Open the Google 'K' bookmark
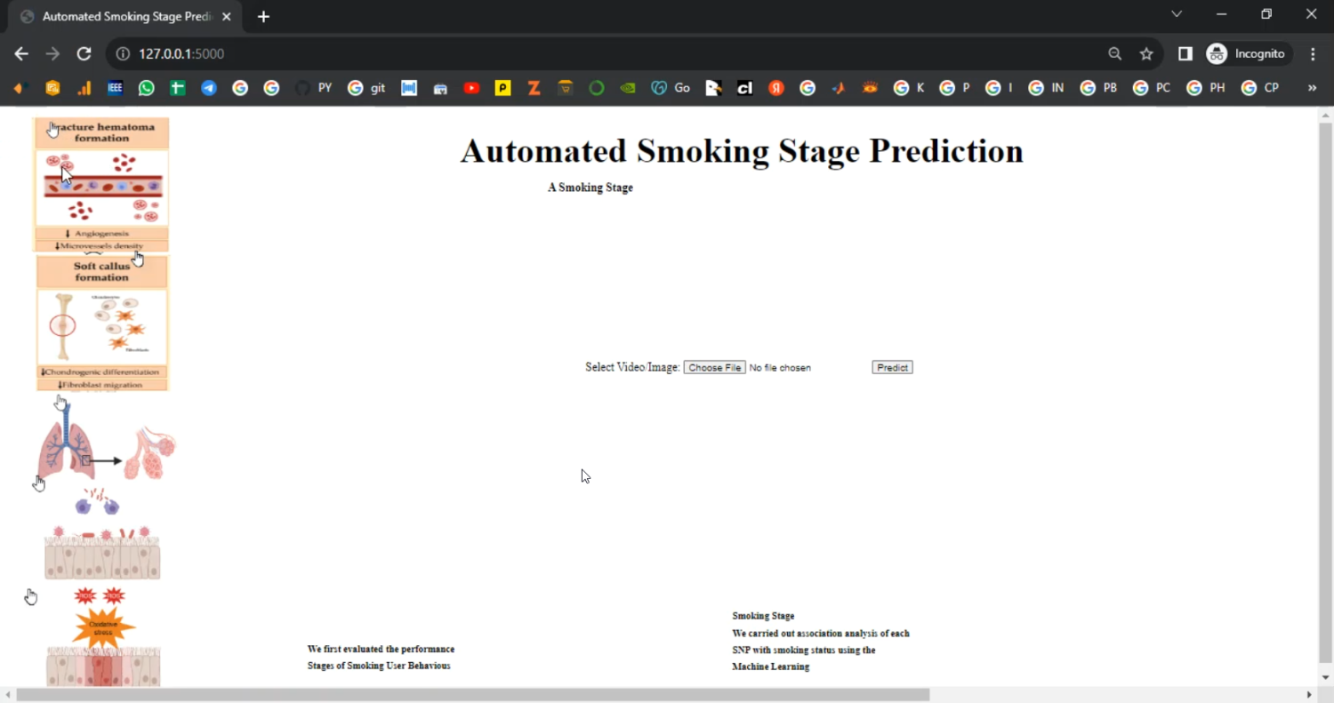 tap(909, 88)
